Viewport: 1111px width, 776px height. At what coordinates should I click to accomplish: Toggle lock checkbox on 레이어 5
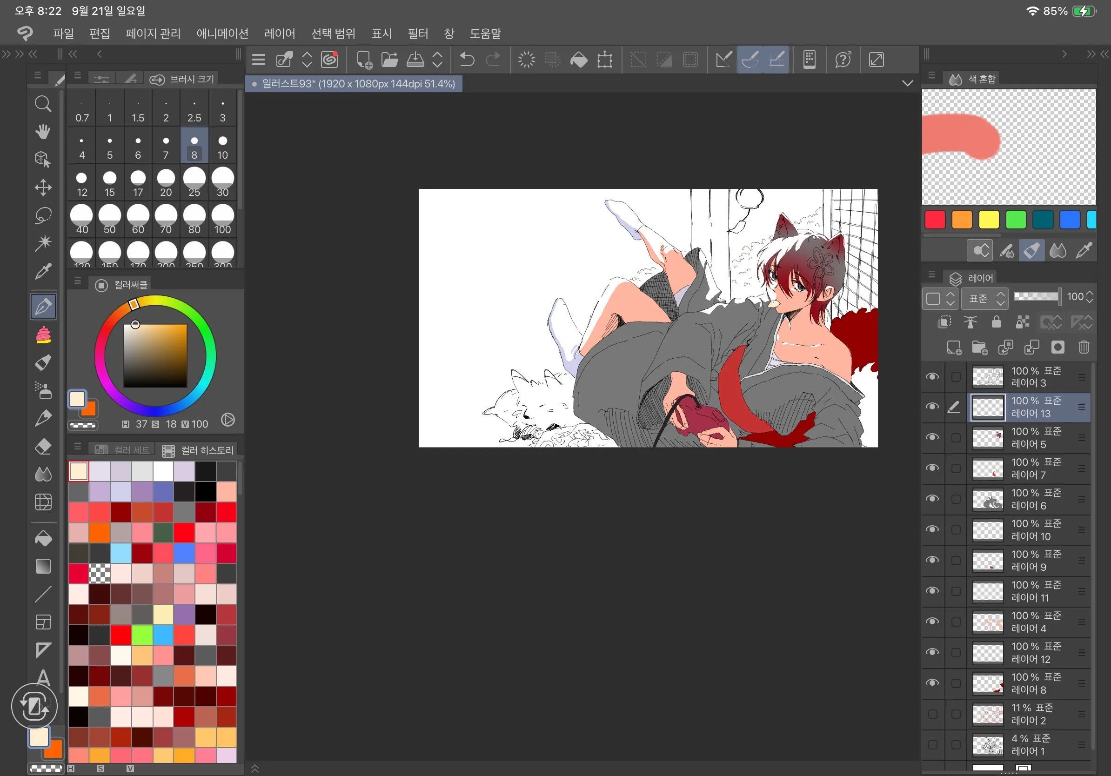point(956,437)
